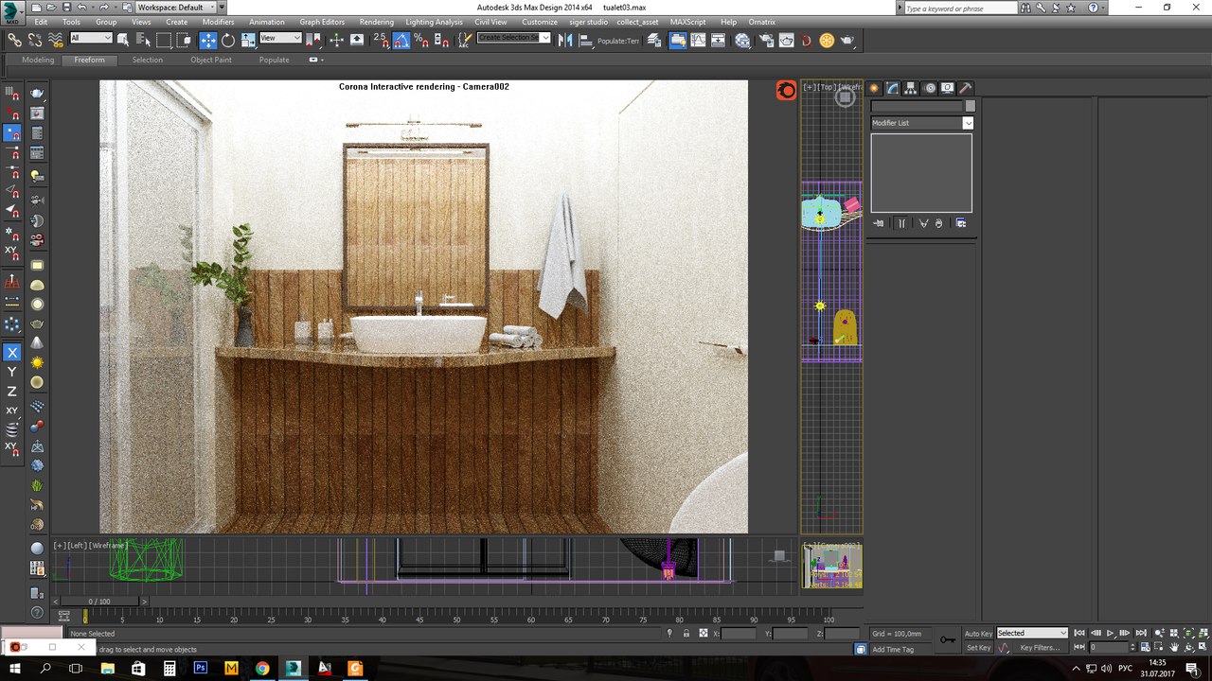Toggle the Percent Snap icon

(x=420, y=40)
